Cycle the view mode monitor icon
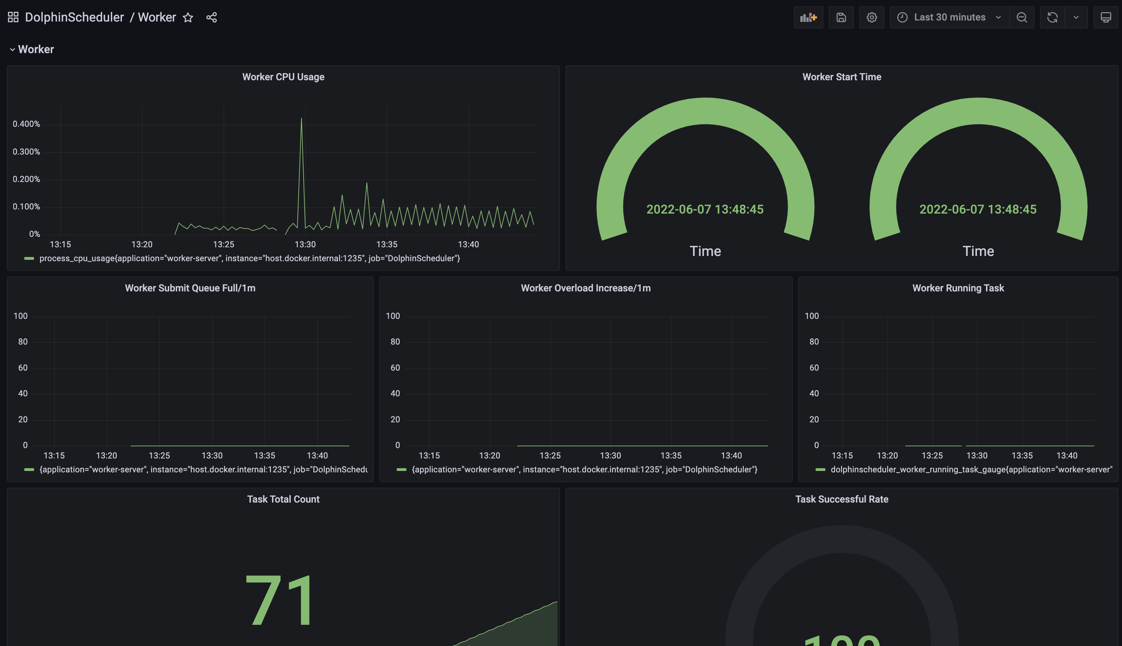Screen dimensions: 1122x646 1106,17
